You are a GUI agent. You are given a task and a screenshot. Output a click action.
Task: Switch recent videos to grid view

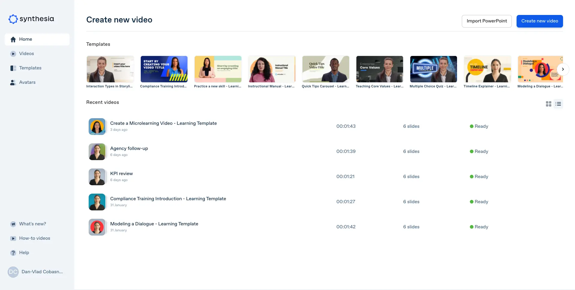point(548,104)
